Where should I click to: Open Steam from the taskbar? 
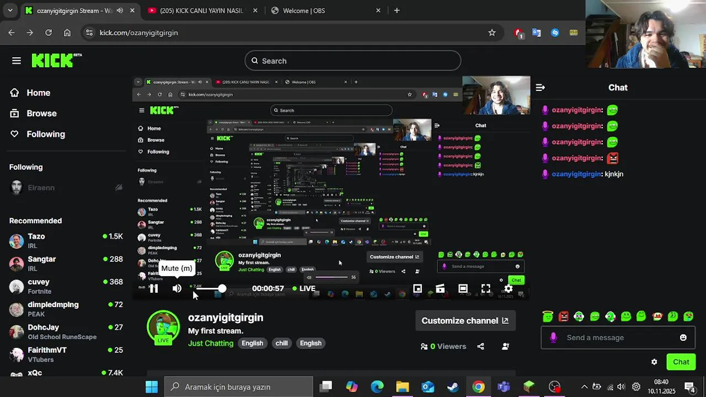pyautogui.click(x=453, y=387)
